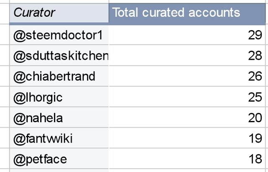Click the empty cell left of @nahela

[x=5, y=117]
